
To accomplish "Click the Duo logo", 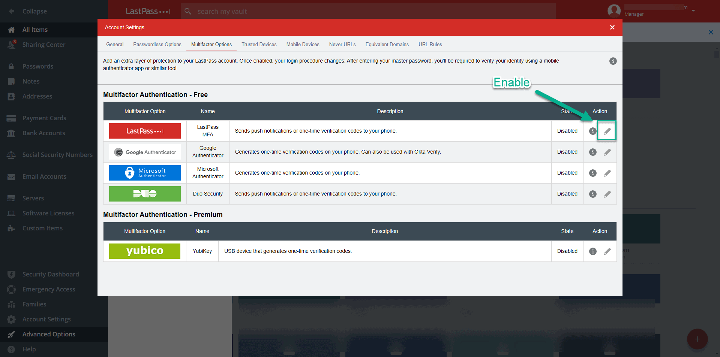I will tap(145, 194).
